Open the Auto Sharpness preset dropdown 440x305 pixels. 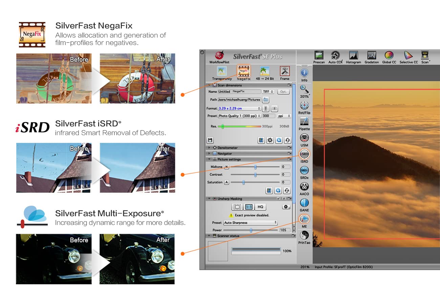tap(250, 223)
